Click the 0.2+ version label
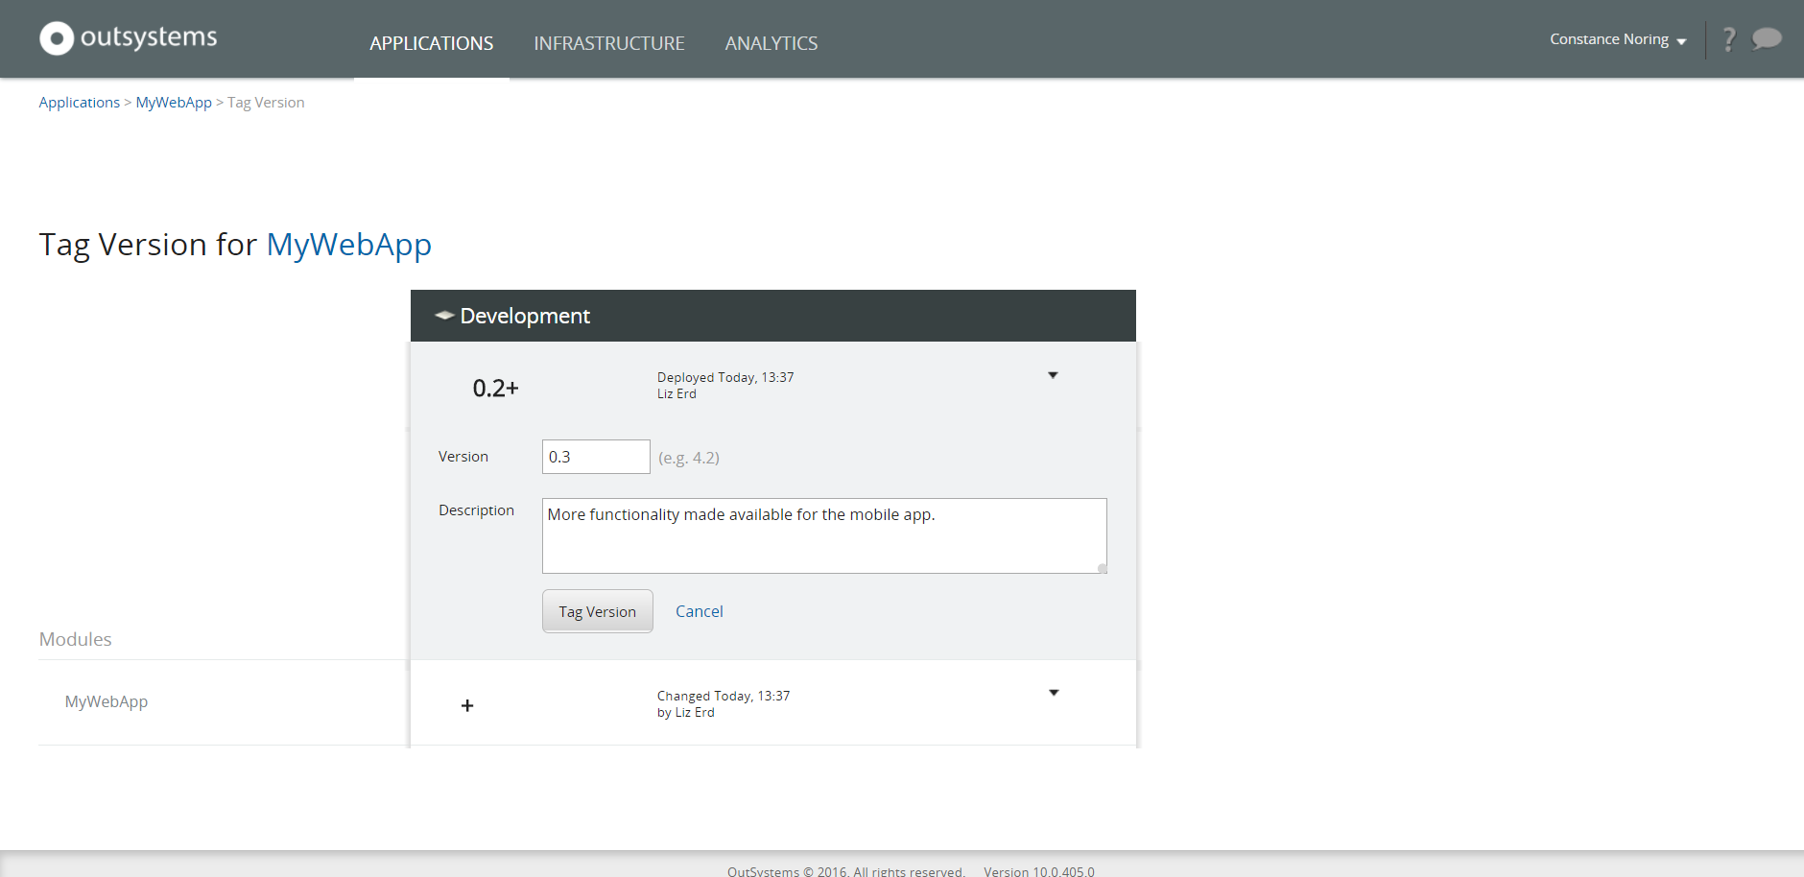The width and height of the screenshot is (1804, 877). [495, 389]
